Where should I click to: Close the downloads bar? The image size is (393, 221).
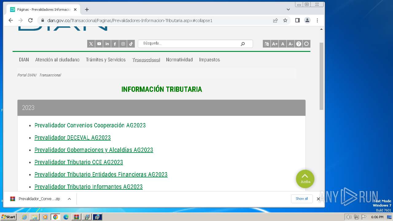318,199
